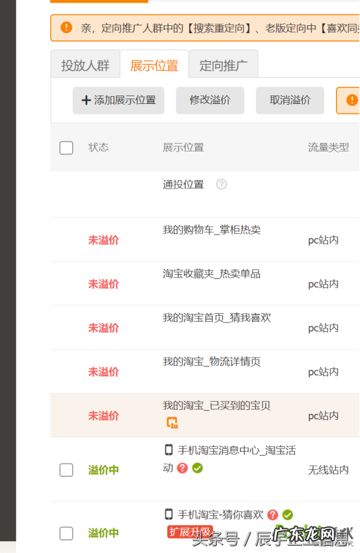Click 溢价中 status of 手机淘宝消息中心 row
The image size is (360, 553).
[x=103, y=470]
